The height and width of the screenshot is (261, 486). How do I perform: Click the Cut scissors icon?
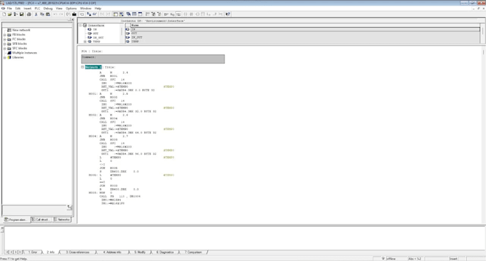click(36, 14)
